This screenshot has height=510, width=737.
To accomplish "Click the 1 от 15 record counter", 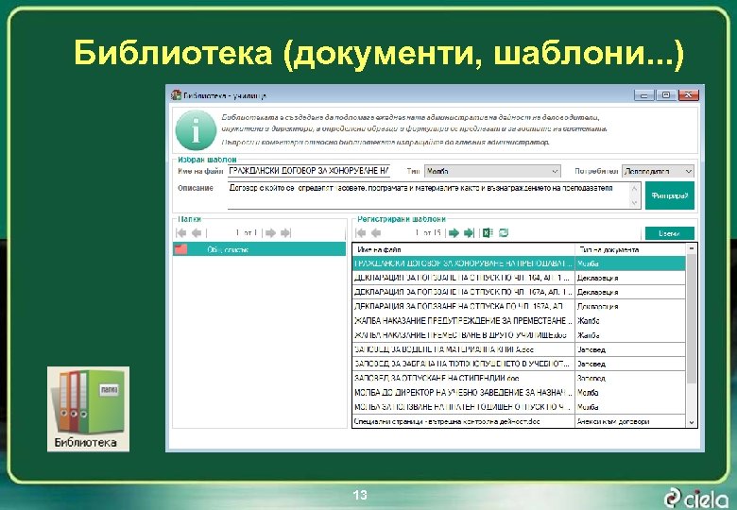I will [428, 233].
